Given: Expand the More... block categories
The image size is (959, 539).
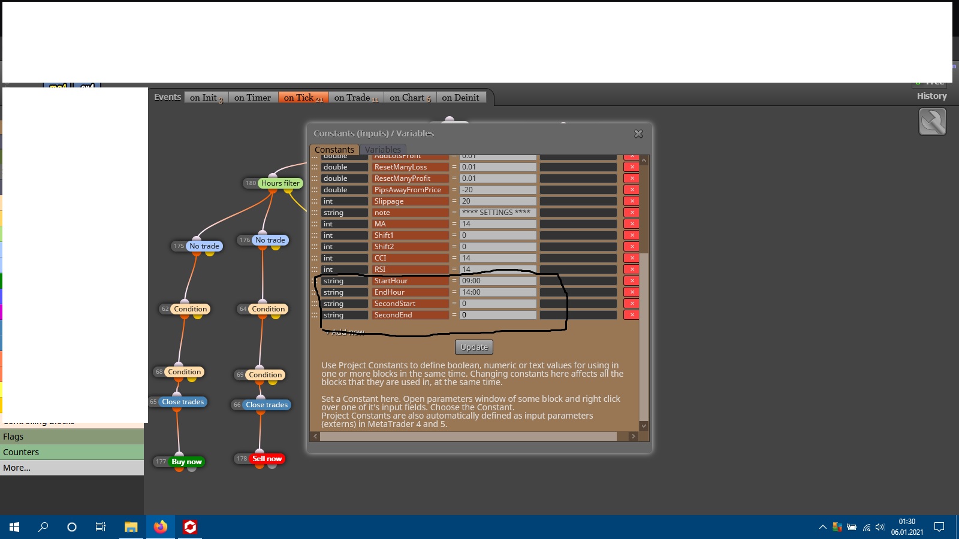Looking at the screenshot, I should (72, 468).
